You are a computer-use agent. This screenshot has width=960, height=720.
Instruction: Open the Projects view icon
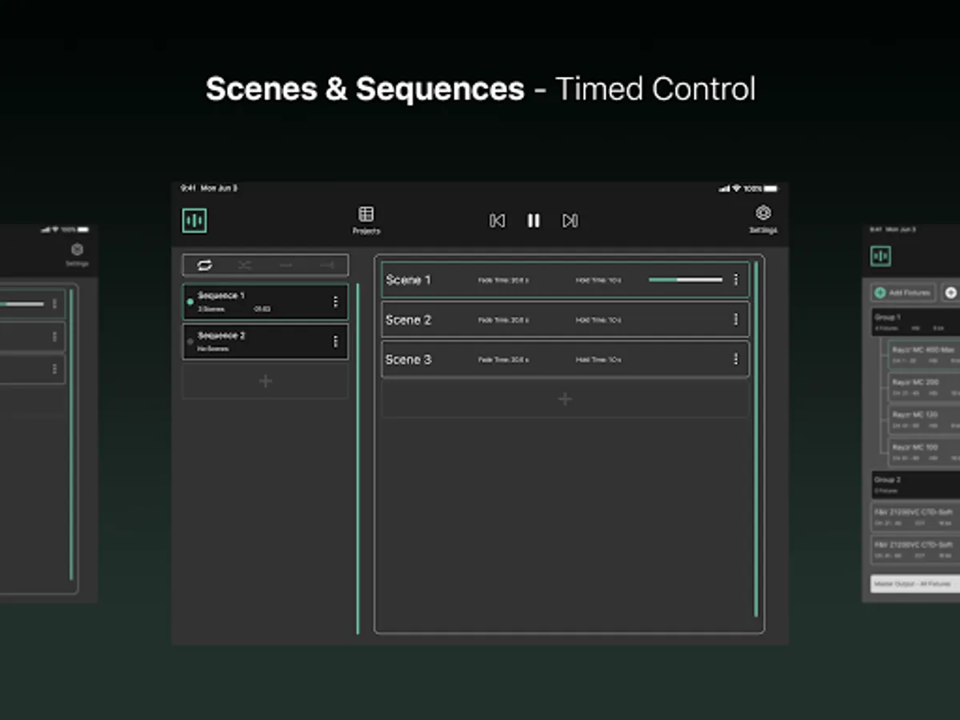(x=366, y=214)
